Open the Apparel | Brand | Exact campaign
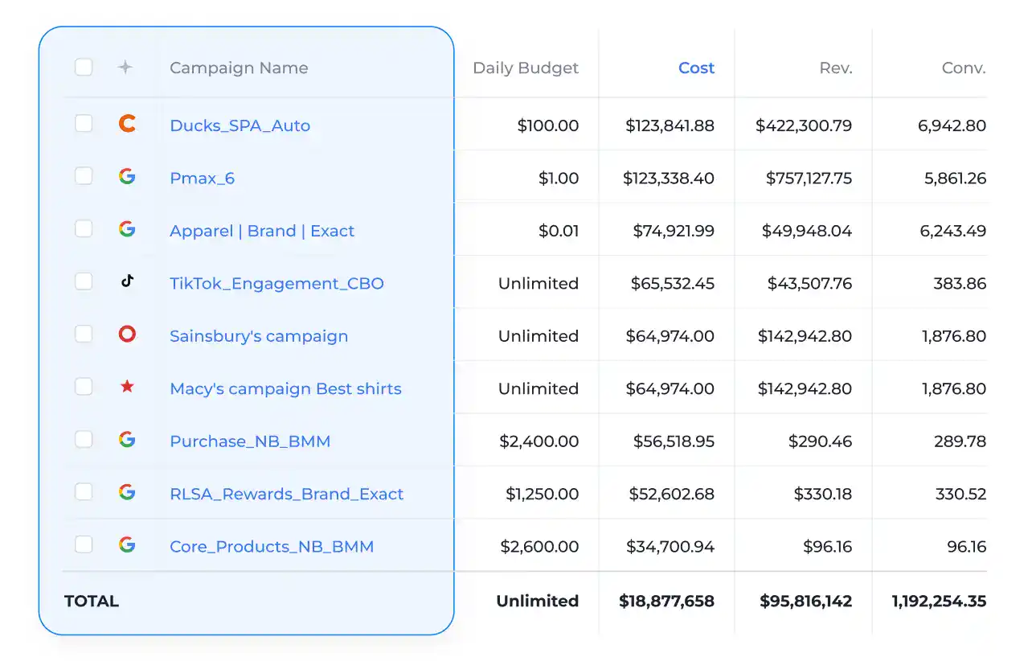 pos(262,231)
